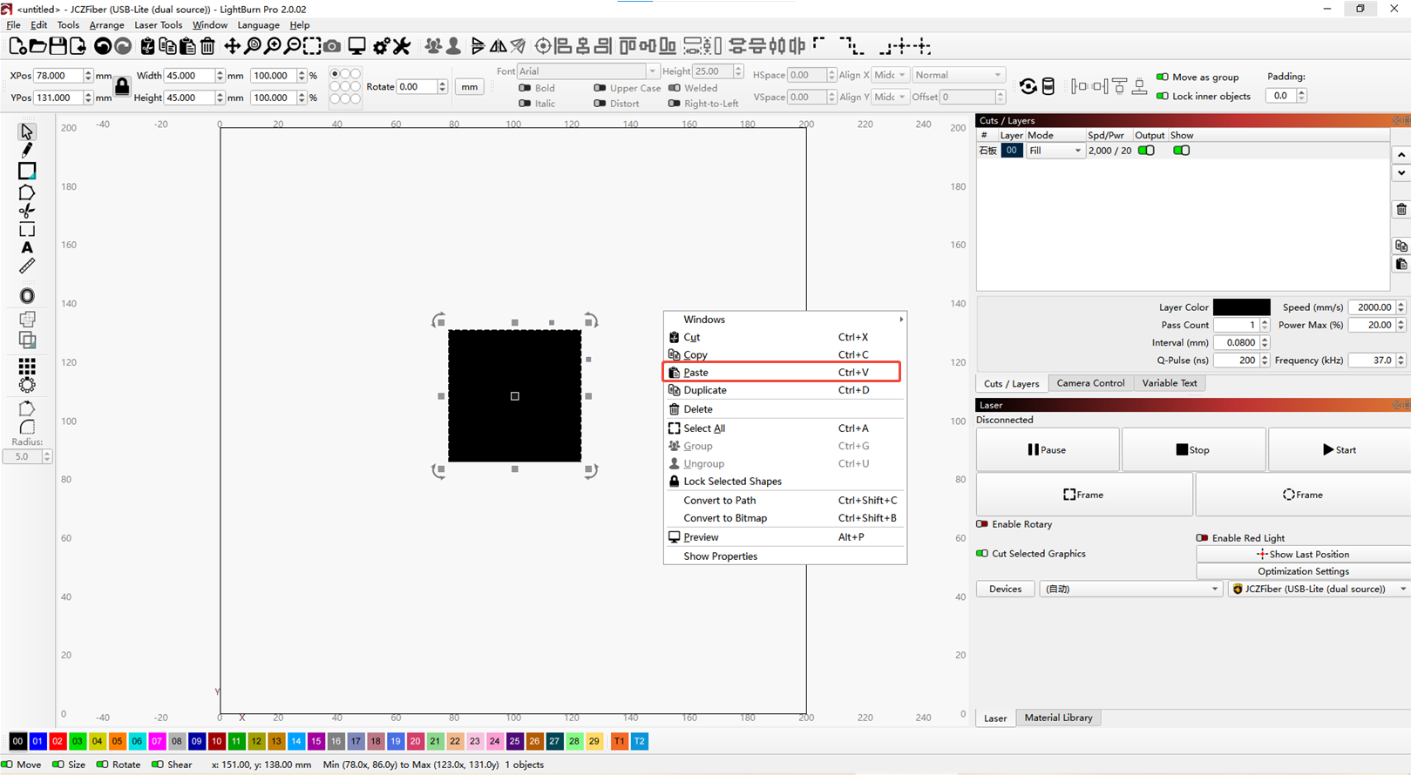Choose Duplicate in the context menu

coord(784,390)
